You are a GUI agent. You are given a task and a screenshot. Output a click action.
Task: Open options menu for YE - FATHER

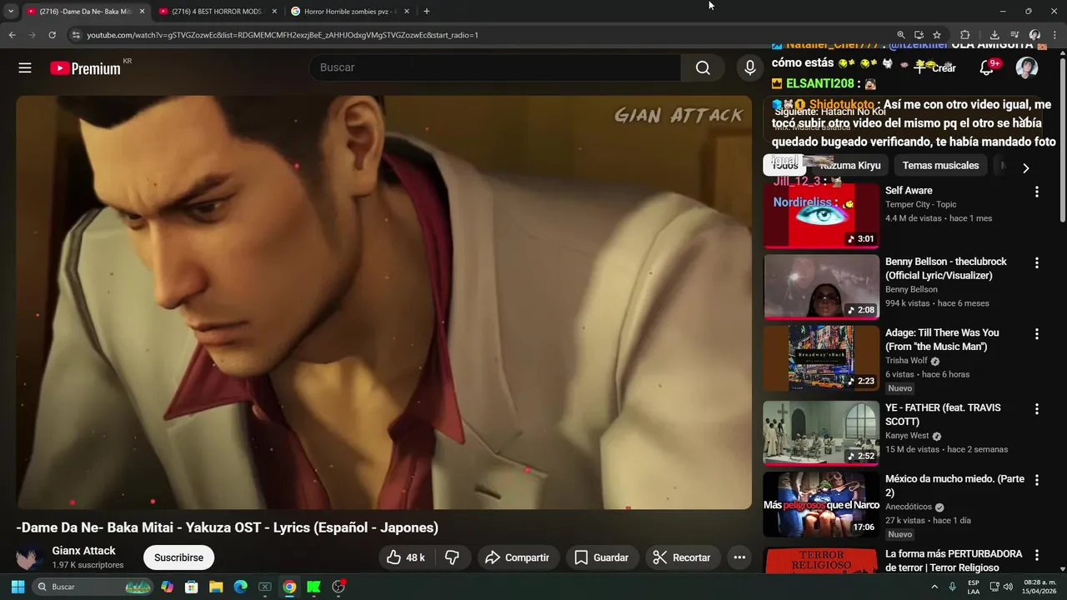[1037, 408]
